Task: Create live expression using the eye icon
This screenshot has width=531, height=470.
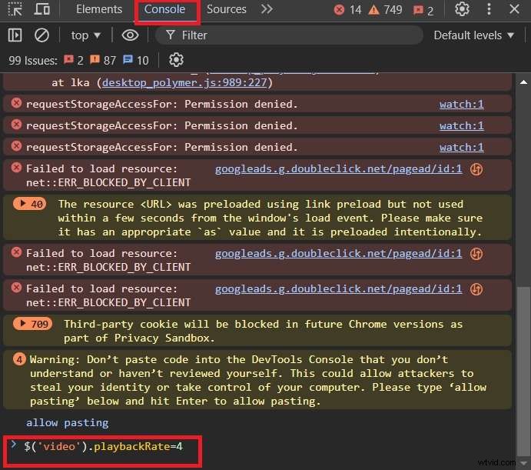Action: coord(130,35)
